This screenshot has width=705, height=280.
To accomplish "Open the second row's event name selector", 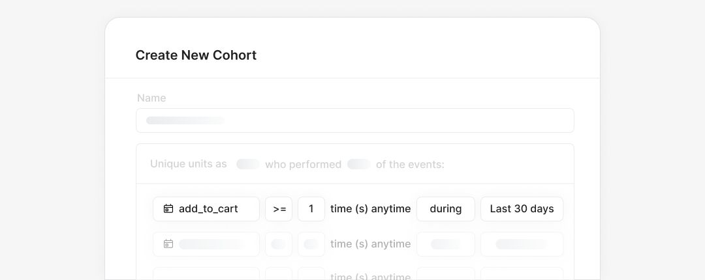I will click(206, 244).
